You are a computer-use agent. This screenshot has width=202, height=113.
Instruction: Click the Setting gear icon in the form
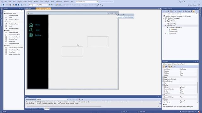[31, 35]
